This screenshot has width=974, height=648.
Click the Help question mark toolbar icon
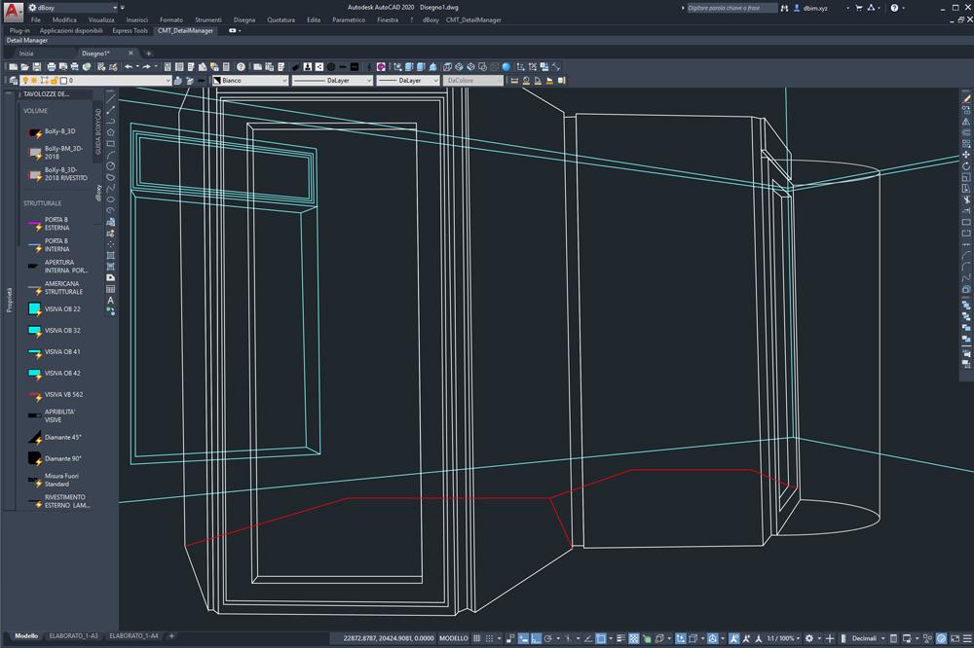point(242,67)
